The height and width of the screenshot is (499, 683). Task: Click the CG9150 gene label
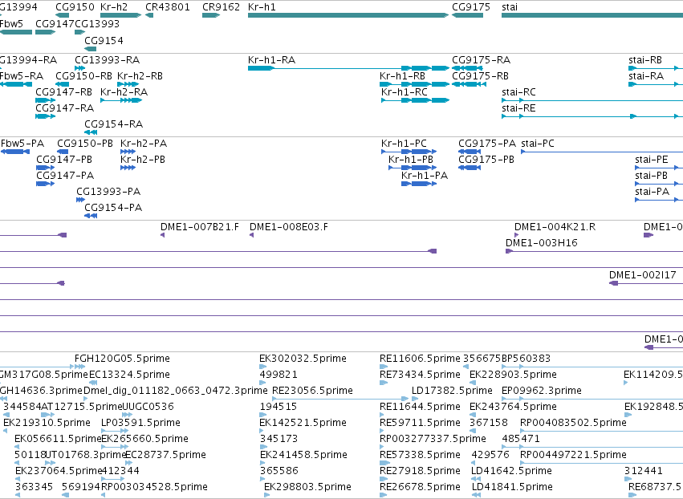pyautogui.click(x=75, y=7)
